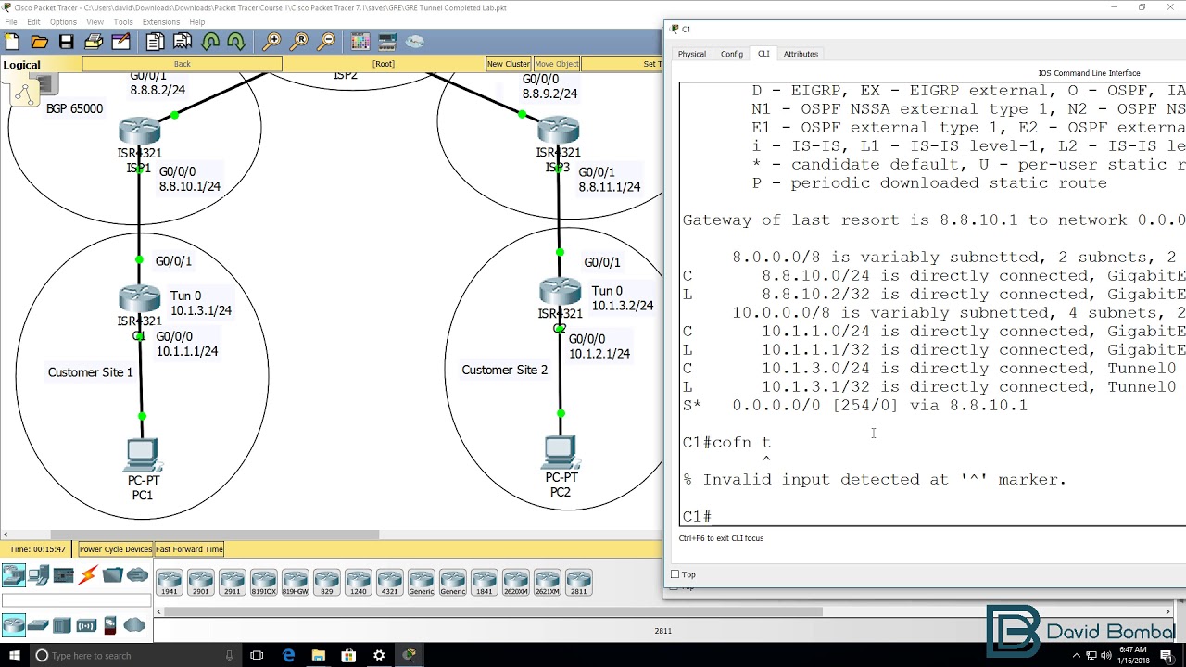
Task: Switch to the Attributes tab in C1 window
Action: point(801,54)
